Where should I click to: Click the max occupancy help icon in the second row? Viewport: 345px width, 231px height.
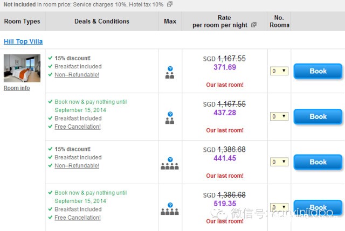point(170,114)
